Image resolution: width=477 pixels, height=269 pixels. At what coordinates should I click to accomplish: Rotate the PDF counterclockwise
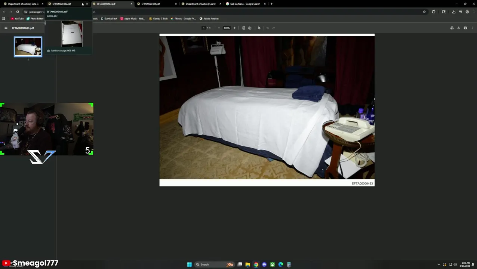point(250,28)
